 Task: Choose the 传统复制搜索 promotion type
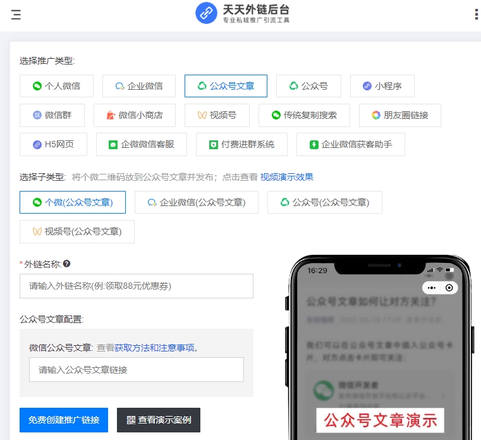[304, 115]
